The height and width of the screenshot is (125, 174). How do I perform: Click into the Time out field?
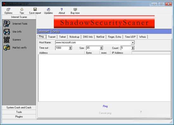pos(62,48)
